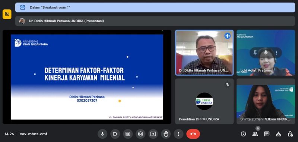Open three-dot options on Luki's tile

pos(276,53)
